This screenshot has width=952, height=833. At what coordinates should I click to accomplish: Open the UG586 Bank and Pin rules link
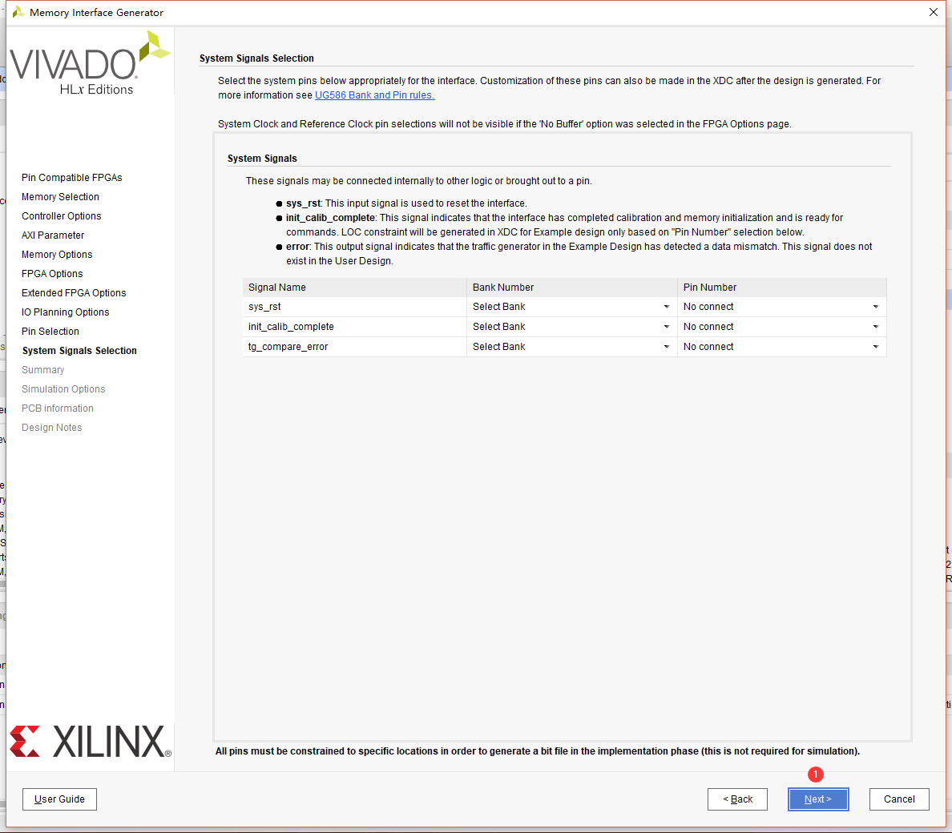374,95
